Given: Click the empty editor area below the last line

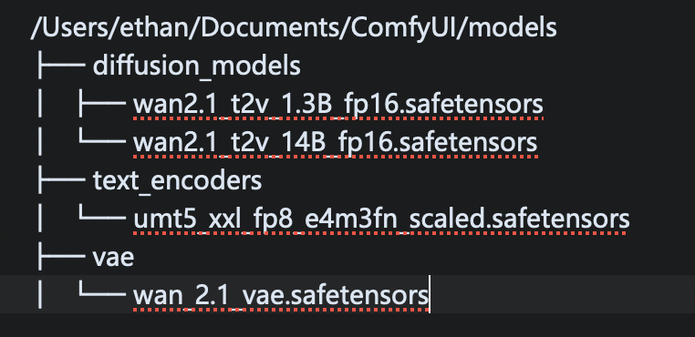Looking at the screenshot, I should (x=347, y=325).
